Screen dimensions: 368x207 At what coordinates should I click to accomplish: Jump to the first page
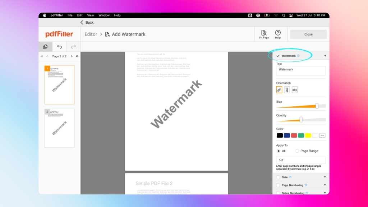(x=42, y=56)
